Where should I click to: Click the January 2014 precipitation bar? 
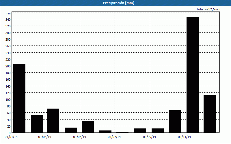(x=19, y=98)
